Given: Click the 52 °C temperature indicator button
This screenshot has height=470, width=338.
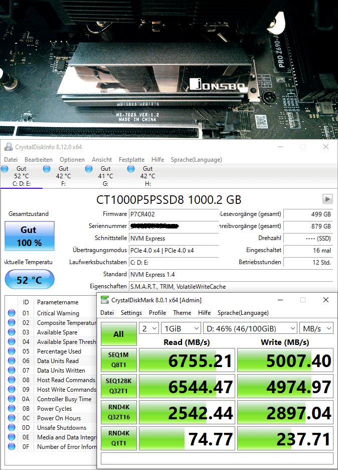Looking at the screenshot, I should click(x=30, y=279).
